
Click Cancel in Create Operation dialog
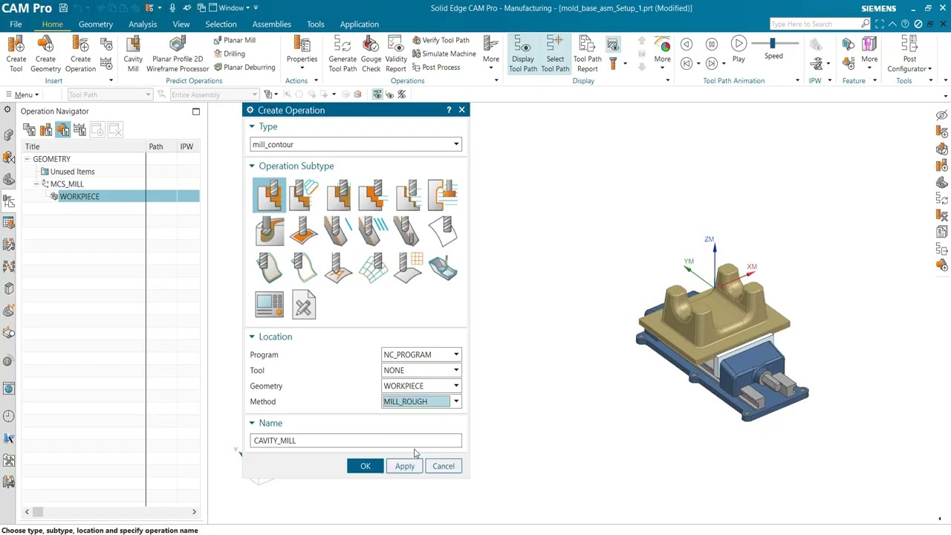444,466
